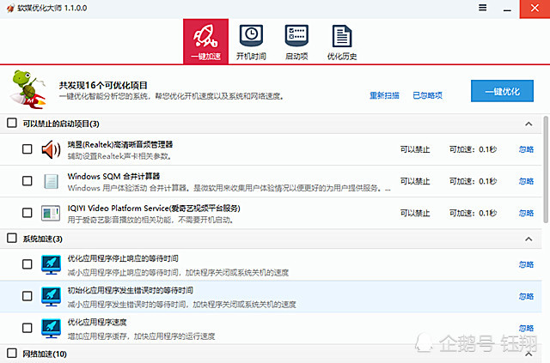Image resolution: width=550 pixels, height=363 pixels.
Task: Ignore 优化应用程序停止响应的等待时间 item
Action: coord(526,264)
